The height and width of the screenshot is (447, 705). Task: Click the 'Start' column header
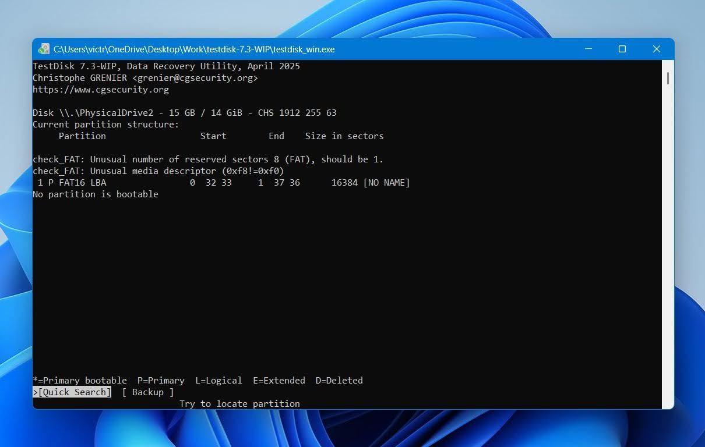coord(213,136)
